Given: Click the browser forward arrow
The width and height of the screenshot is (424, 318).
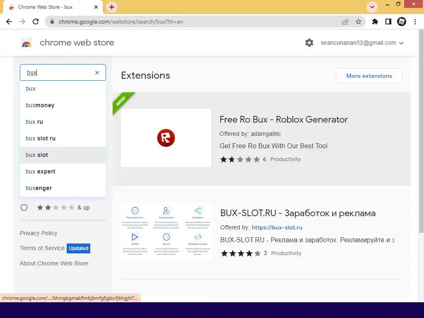Looking at the screenshot, I should click(x=22, y=22).
